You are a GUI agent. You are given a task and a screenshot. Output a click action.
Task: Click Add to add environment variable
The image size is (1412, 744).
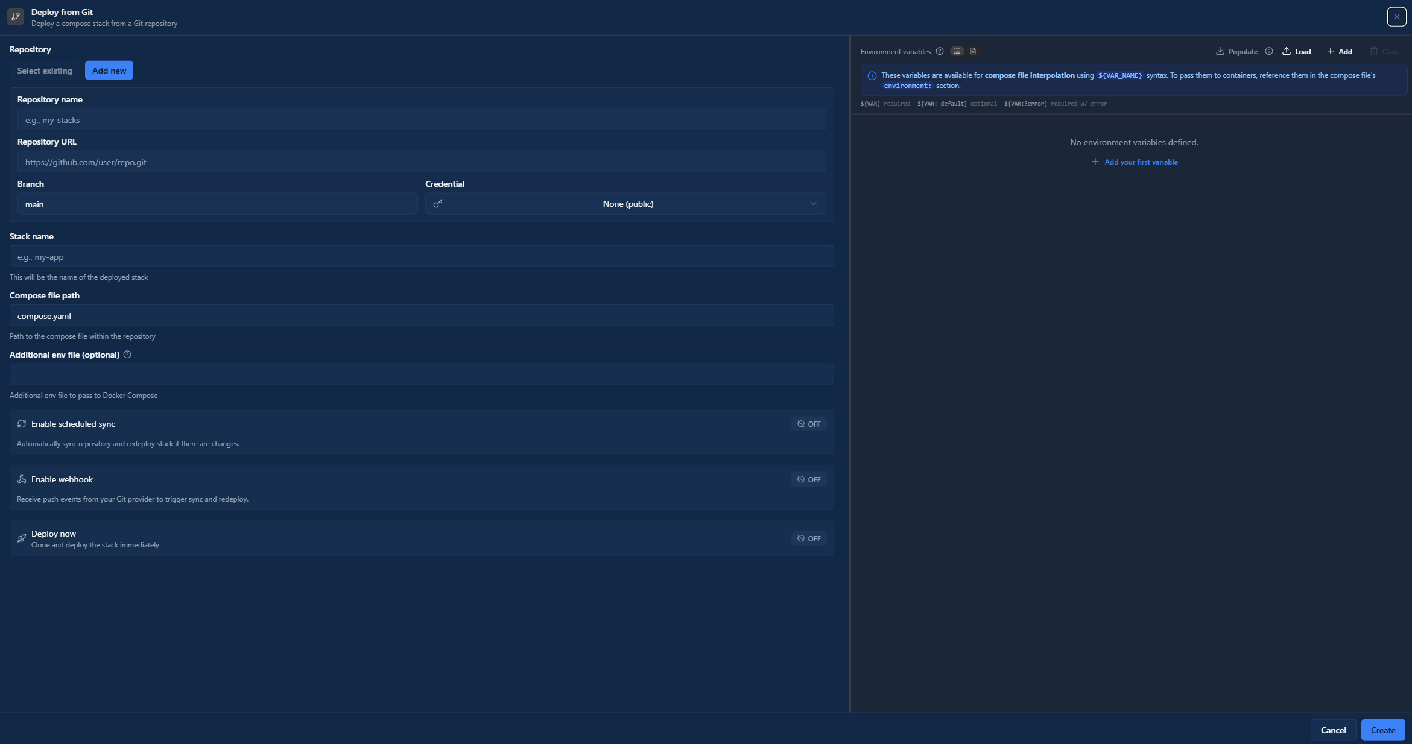point(1340,51)
